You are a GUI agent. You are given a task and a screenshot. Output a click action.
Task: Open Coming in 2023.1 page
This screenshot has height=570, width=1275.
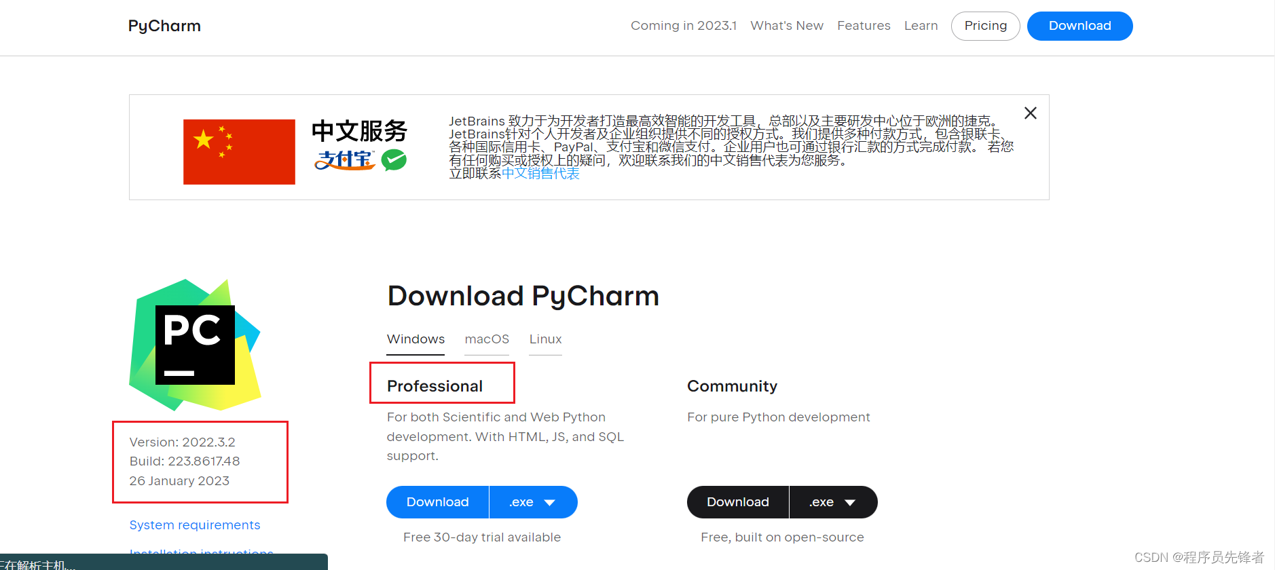[x=684, y=26]
